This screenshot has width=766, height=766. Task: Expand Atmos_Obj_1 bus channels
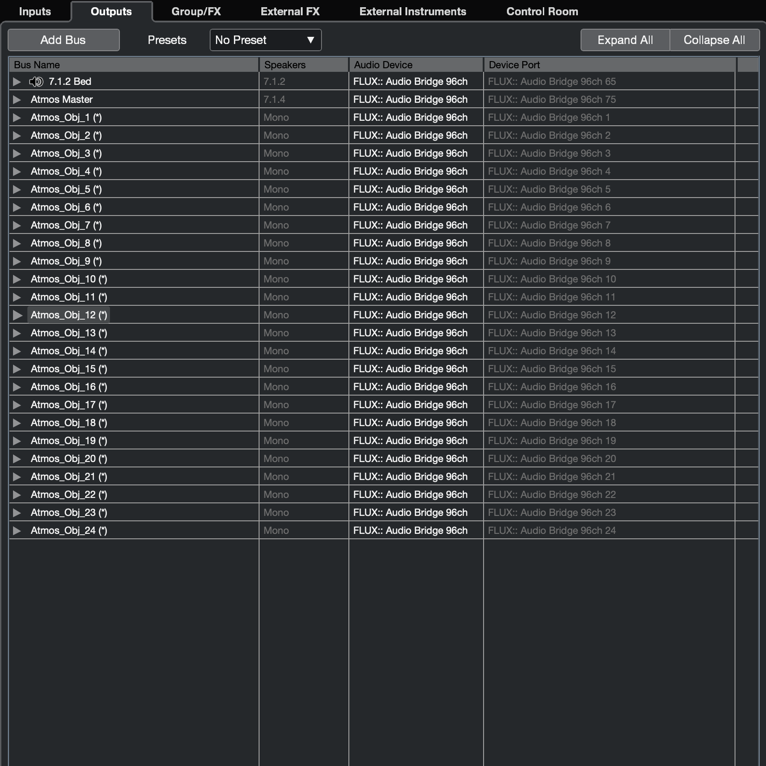coord(17,118)
